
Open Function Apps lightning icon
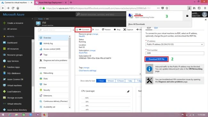[x=4, y=67]
